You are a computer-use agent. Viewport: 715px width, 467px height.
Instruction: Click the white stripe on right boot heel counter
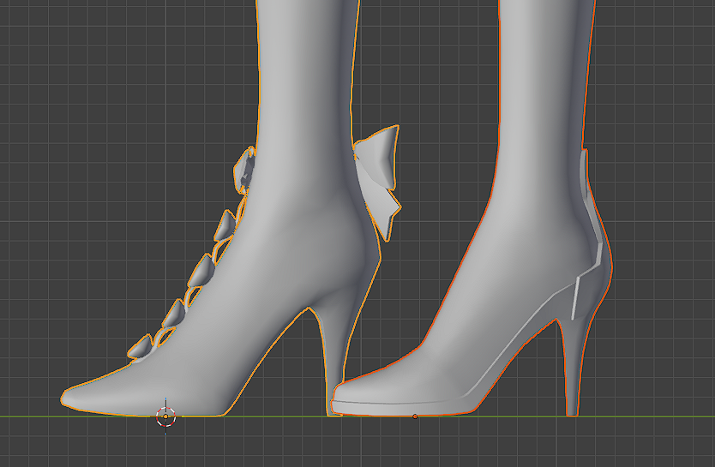tap(575, 298)
